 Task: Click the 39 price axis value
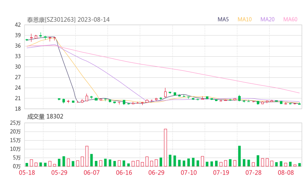(18, 35)
